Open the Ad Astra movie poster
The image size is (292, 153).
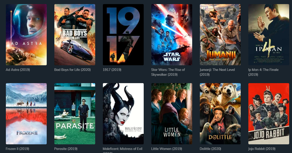(26, 35)
